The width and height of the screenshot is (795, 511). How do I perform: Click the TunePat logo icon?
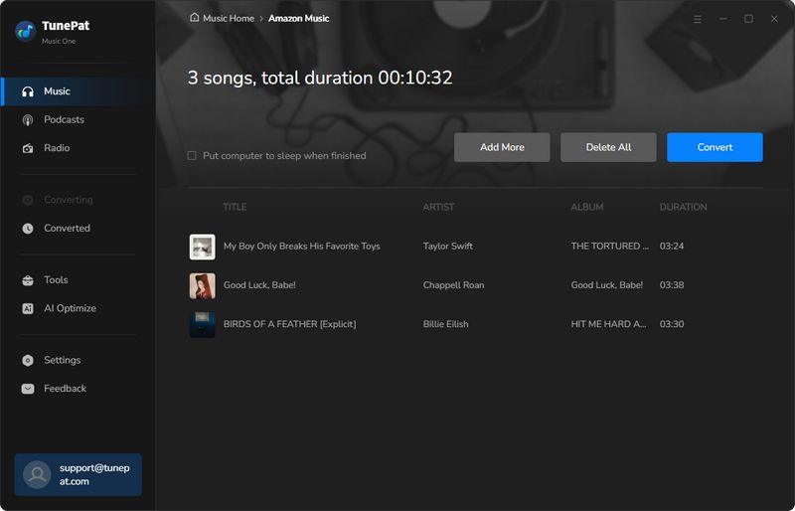tap(25, 31)
